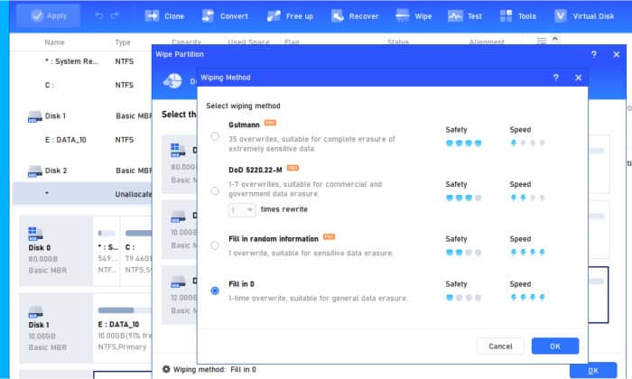Select the Fill in 0 radio button
Image resolution: width=632 pixels, height=379 pixels.
[215, 291]
